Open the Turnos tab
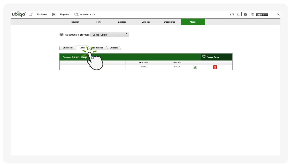Viewport: 291px width, 166px height. [x=82, y=48]
